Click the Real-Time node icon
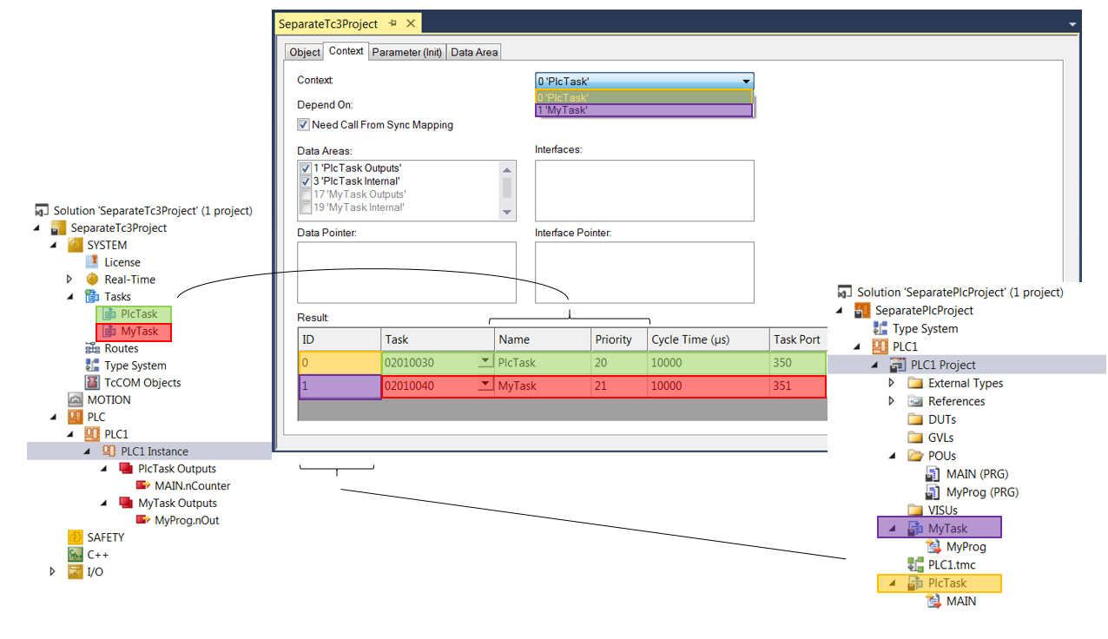Screen dimensions: 1108x639 click(92, 280)
